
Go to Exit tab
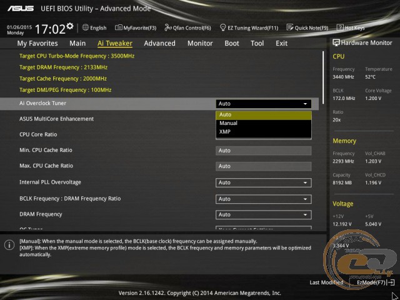281,43
